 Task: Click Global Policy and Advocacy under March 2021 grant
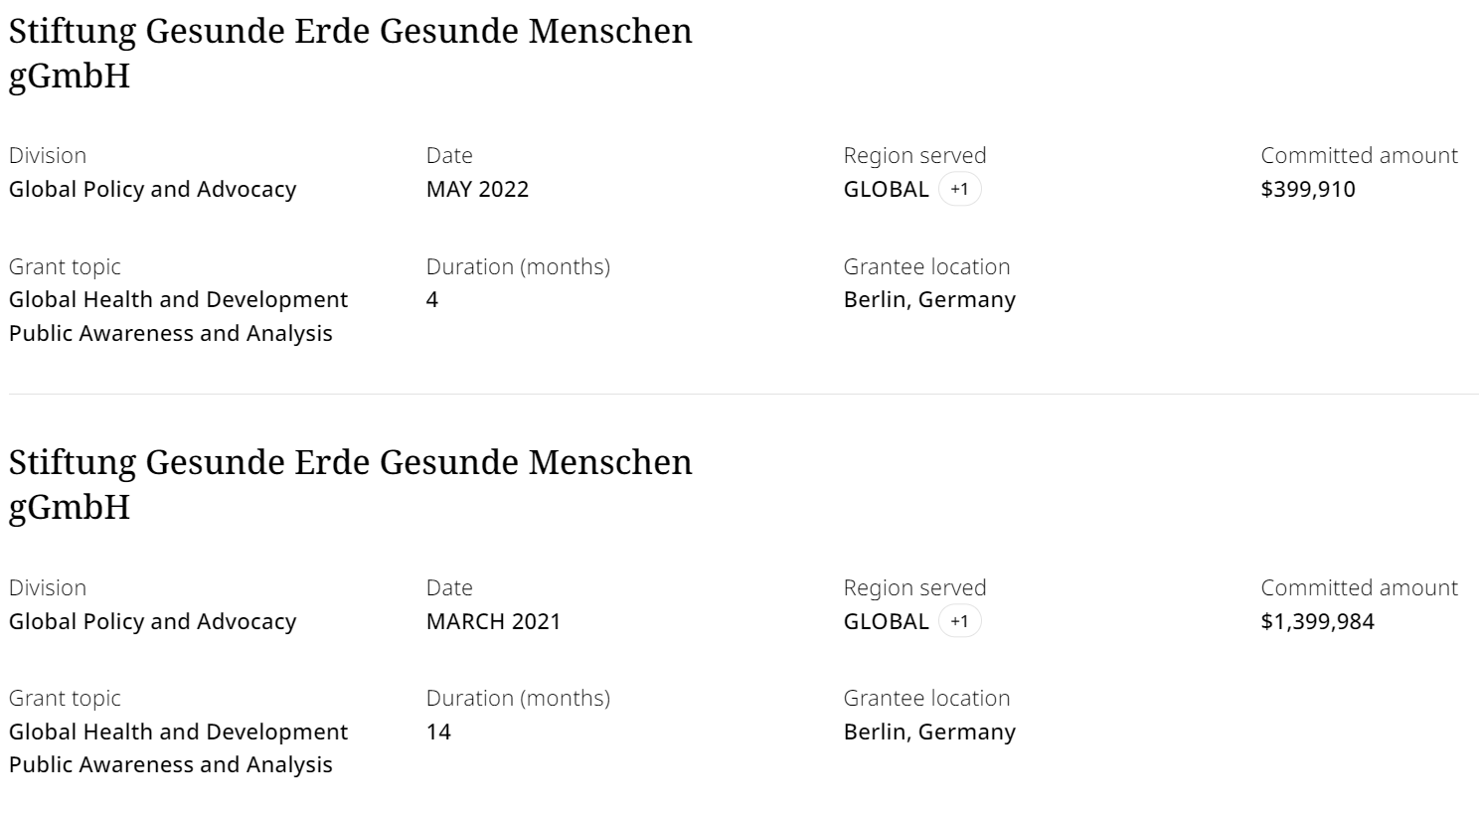pos(152,621)
